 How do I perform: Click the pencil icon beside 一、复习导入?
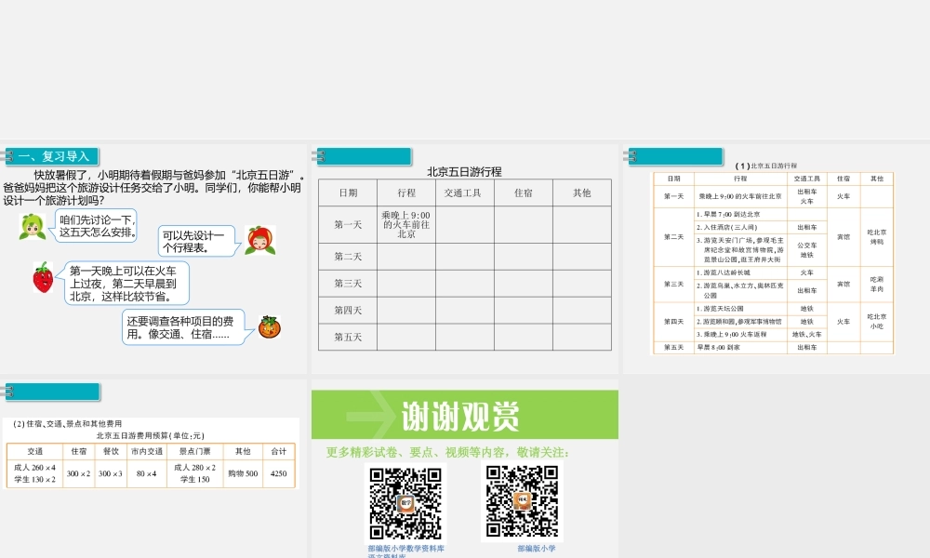8,156
